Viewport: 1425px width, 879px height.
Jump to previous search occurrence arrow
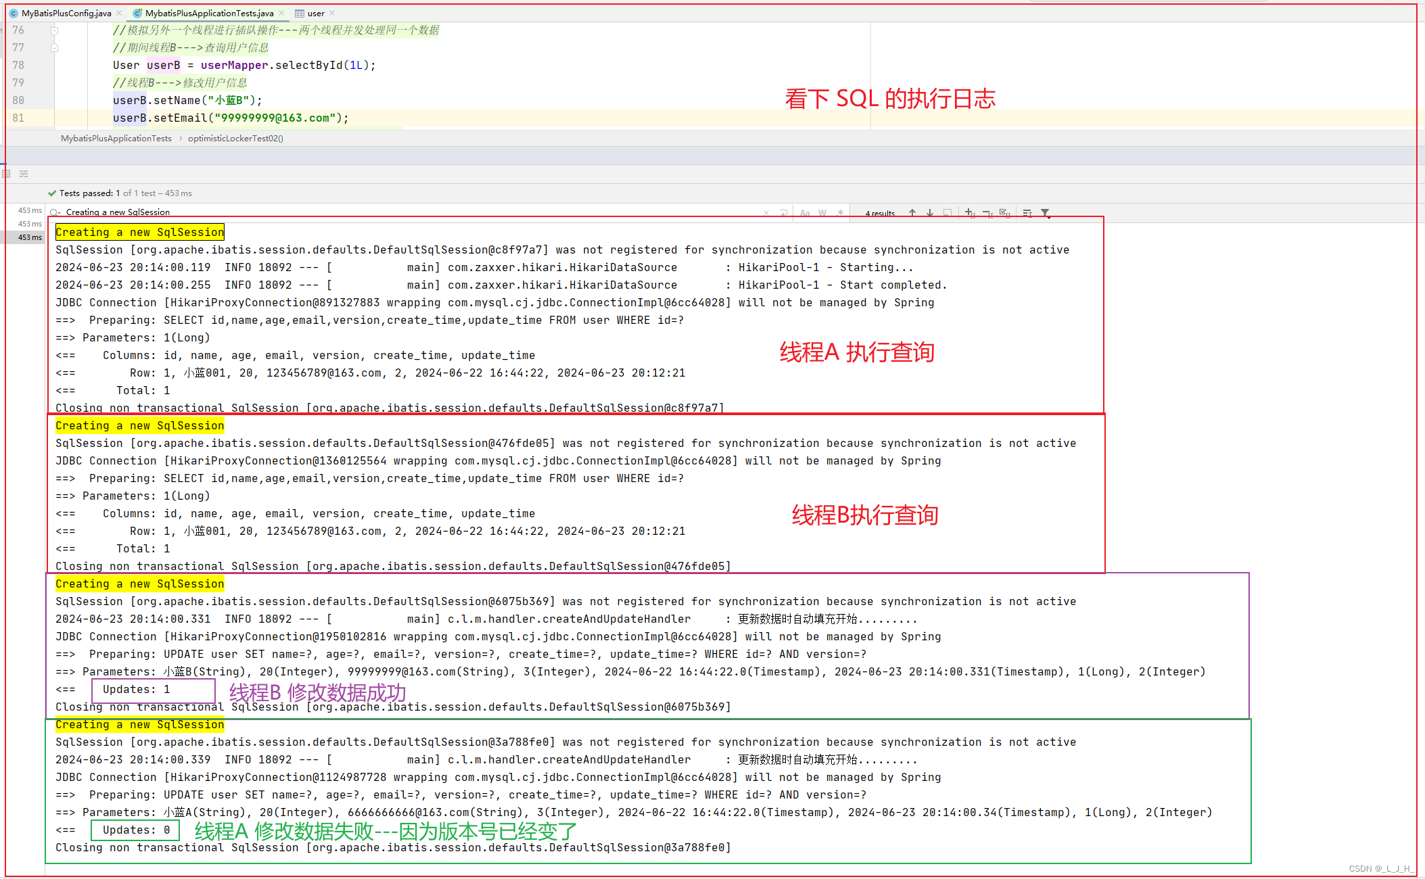(912, 212)
